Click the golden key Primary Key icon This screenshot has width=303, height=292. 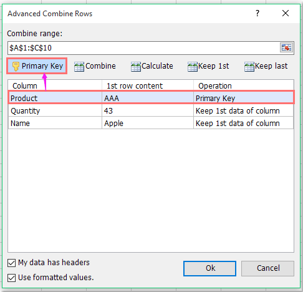(16, 66)
